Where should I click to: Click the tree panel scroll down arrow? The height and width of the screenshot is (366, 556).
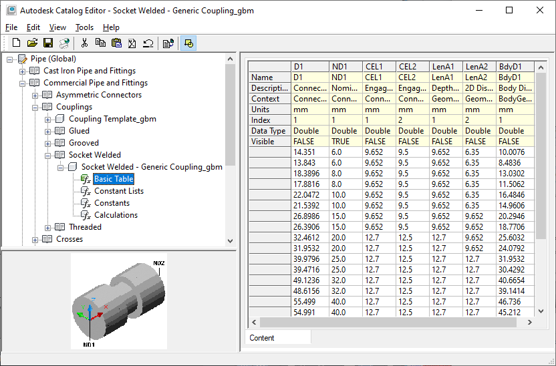(x=230, y=241)
